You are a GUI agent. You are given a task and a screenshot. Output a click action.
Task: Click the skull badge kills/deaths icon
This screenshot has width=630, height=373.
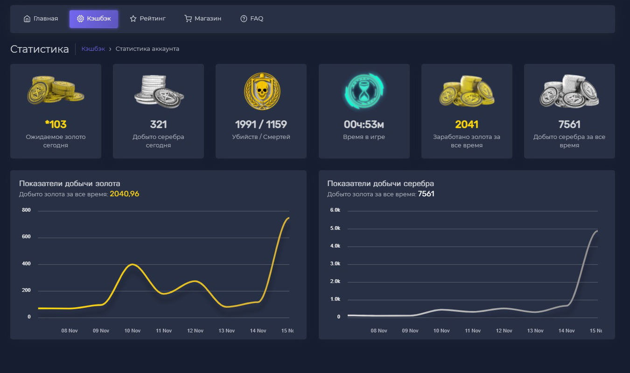click(261, 90)
